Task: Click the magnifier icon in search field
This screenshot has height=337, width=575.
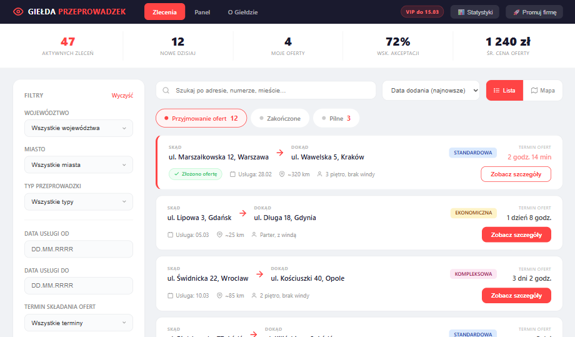Action: (166, 91)
